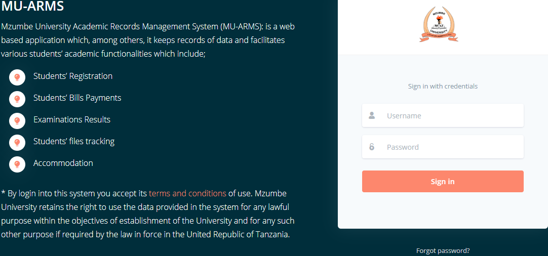Open the Forgot password link
This screenshot has width=548, height=256.
443,251
